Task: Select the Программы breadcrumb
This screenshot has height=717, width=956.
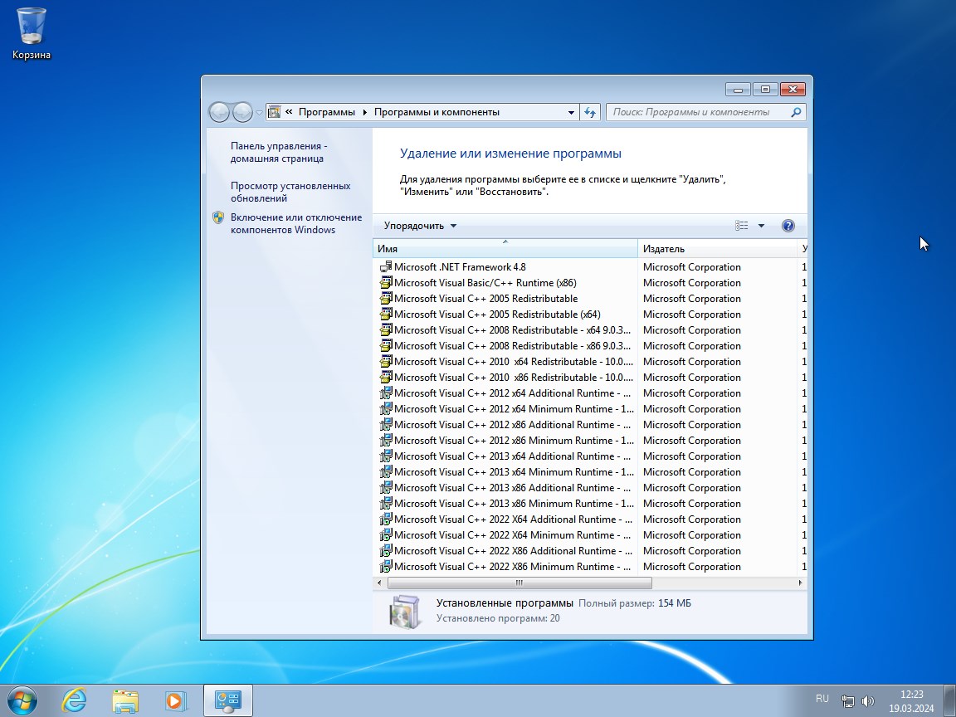Action: 327,112
